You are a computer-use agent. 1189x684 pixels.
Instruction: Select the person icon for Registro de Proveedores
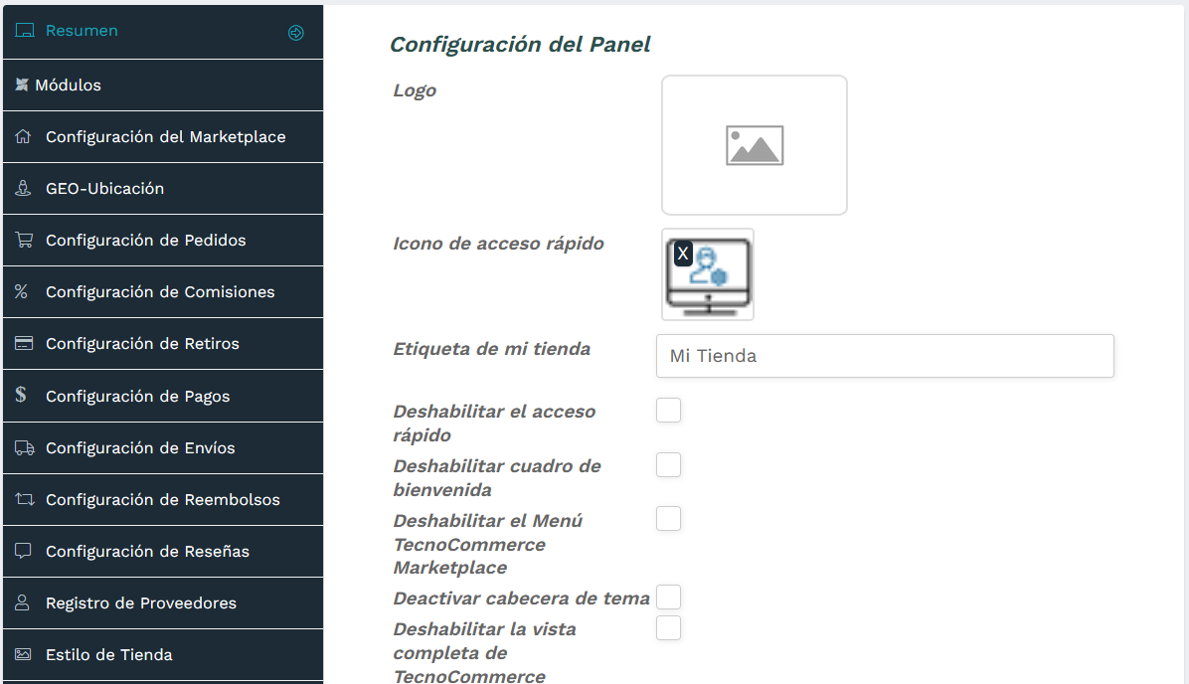pos(21,602)
